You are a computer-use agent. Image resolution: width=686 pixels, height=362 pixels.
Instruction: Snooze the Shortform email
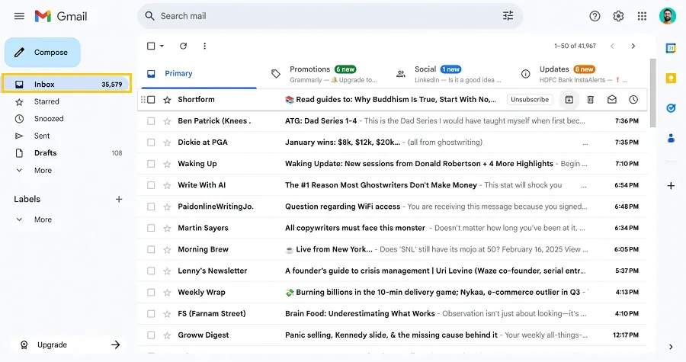click(633, 100)
